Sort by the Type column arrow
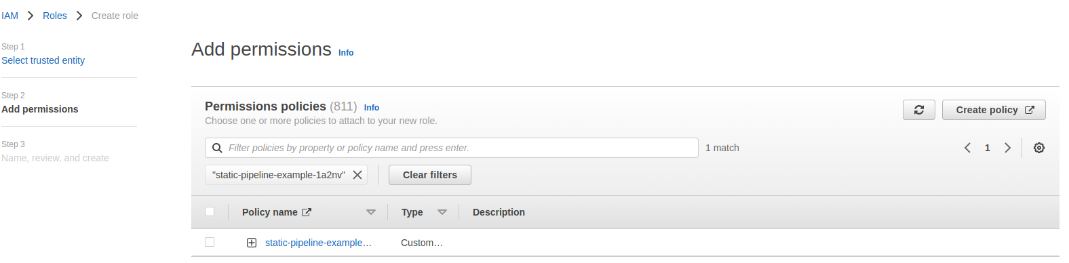Viewport: 1069px width, 263px height. [442, 212]
